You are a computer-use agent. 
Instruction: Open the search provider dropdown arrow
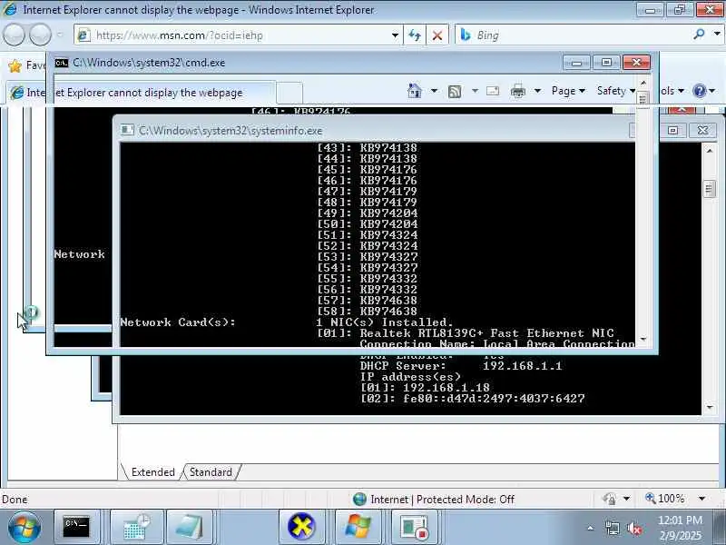tap(717, 34)
